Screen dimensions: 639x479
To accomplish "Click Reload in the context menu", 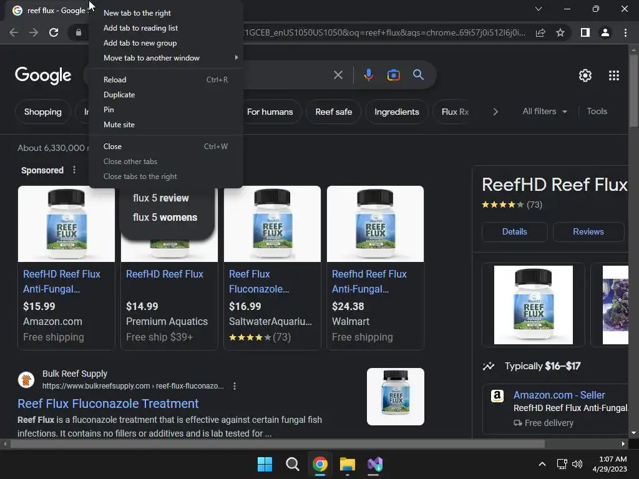I will coord(166,80).
